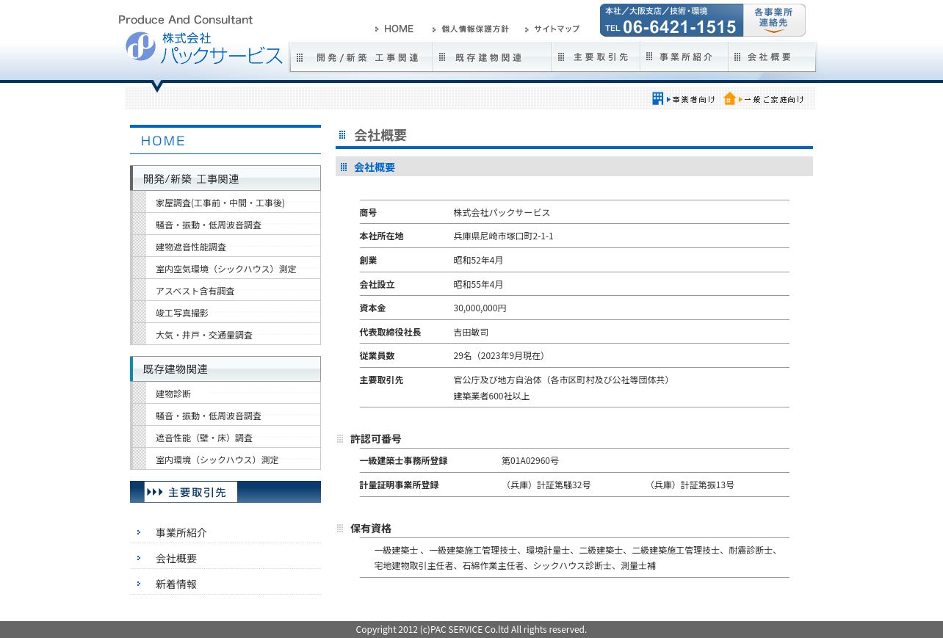Select 既存建物関連 in main menu
Image resolution: width=943 pixels, height=638 pixels.
click(492, 57)
